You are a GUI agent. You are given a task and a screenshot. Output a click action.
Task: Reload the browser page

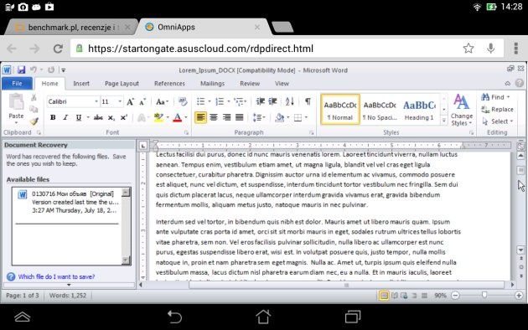58,49
